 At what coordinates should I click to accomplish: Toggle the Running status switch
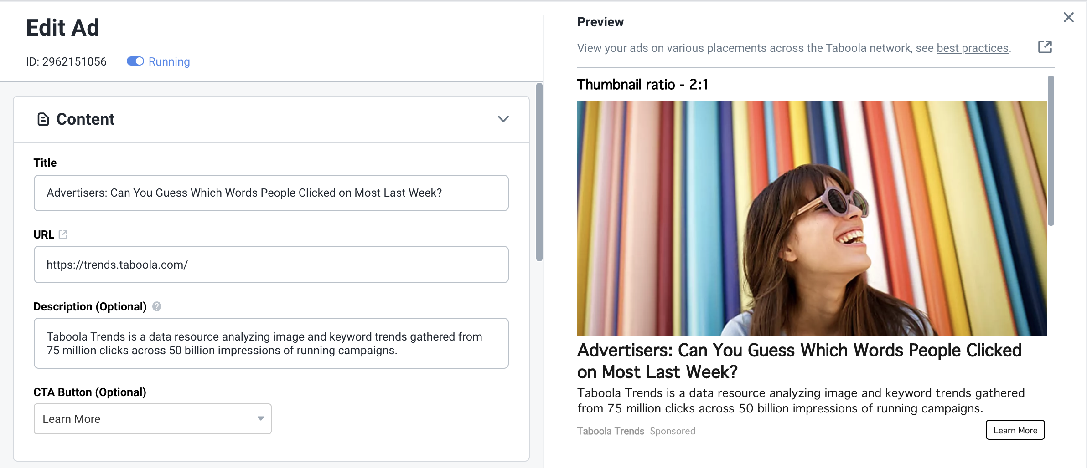coord(135,61)
